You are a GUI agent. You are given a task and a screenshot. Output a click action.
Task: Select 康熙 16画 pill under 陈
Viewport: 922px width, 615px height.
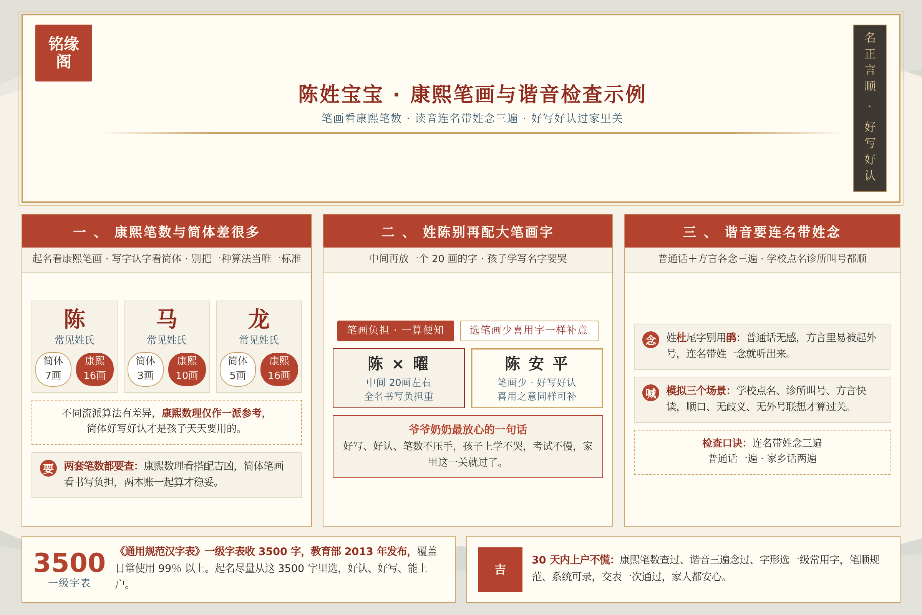coord(95,369)
